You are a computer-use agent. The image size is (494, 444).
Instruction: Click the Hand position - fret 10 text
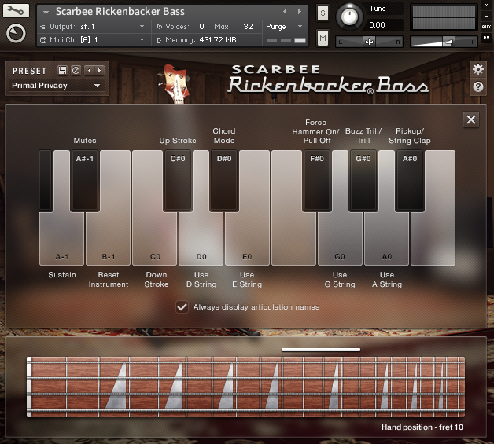click(x=422, y=427)
